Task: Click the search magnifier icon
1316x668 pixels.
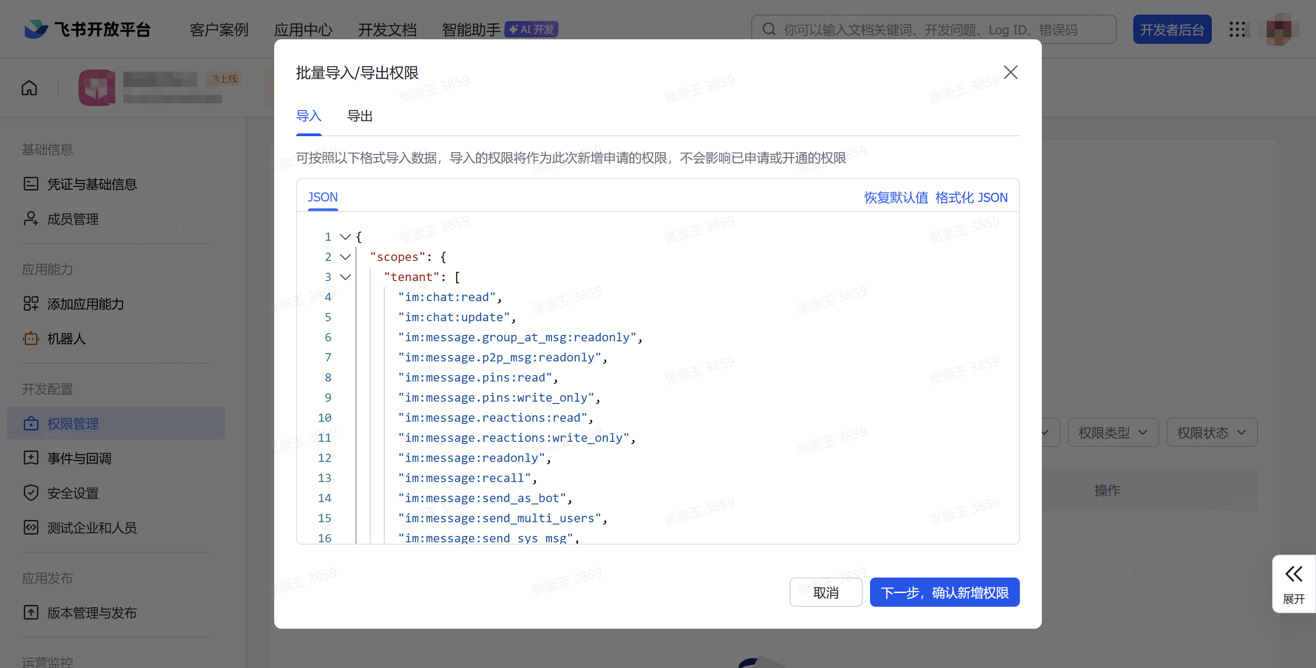Action: (x=769, y=29)
